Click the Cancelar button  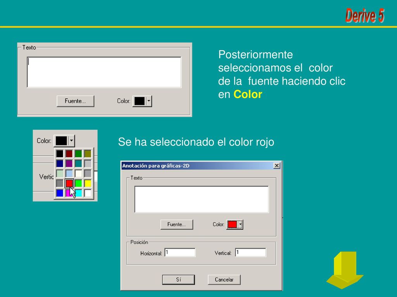coord(224,280)
